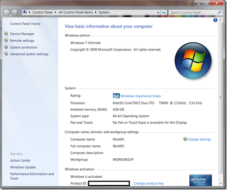Click the WORKGROUP workgroup value

pos(123,160)
